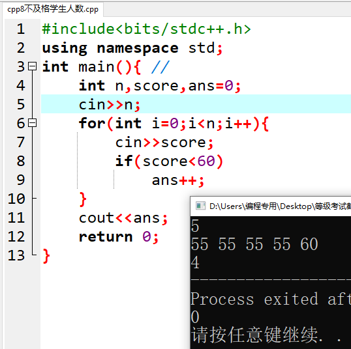Viewport: 351px width, 349px height.
Task: Click the int n,score,ans=0; declaration
Action: click(x=160, y=86)
